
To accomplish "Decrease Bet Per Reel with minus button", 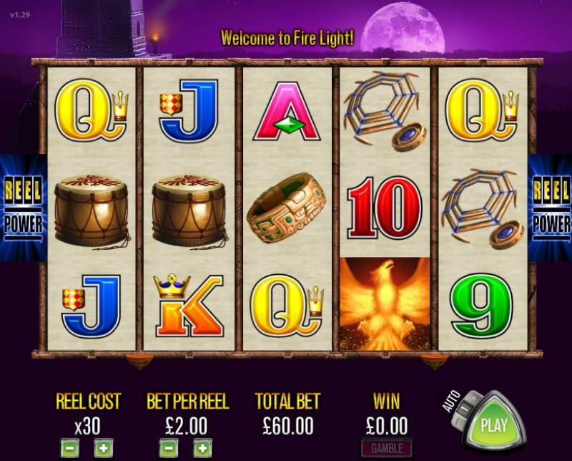I will pyautogui.click(x=169, y=448).
